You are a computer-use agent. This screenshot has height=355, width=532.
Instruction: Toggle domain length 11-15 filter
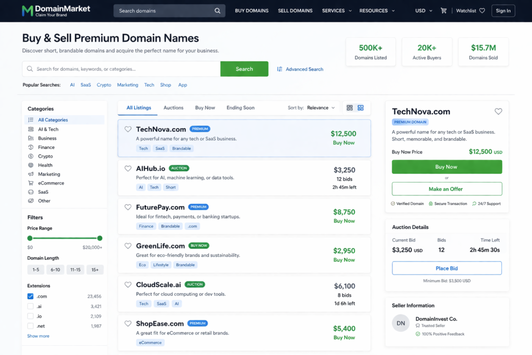(x=75, y=269)
